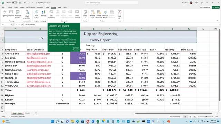Viewport: 221px width, 124px height.
Task: Click the formula bar showing Salary Report
Action: (x=121, y=24)
